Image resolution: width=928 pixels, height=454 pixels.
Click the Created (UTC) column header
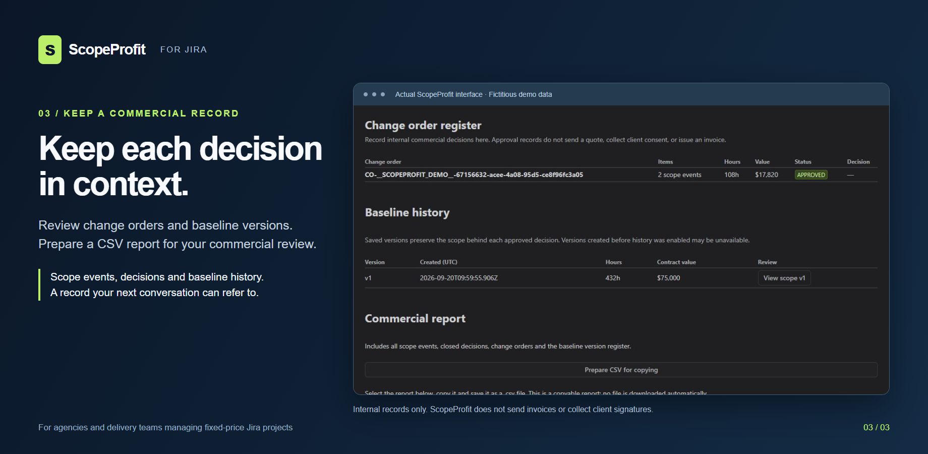(438, 262)
